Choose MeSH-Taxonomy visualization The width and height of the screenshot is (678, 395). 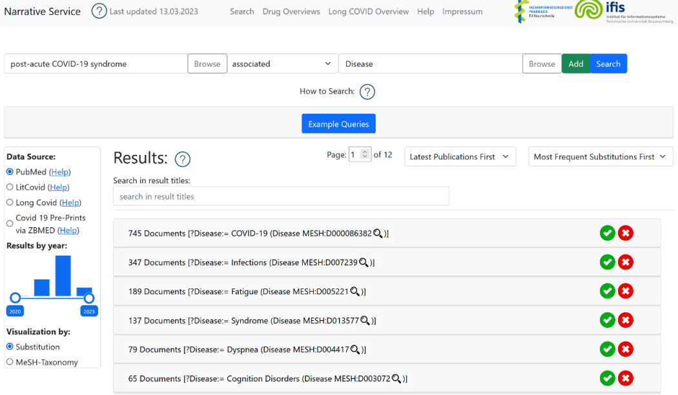tap(10, 362)
